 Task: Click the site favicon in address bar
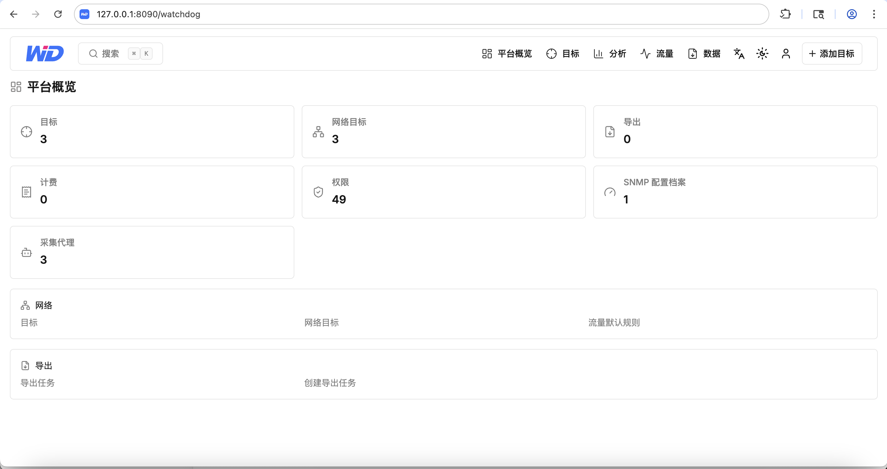[85, 14]
